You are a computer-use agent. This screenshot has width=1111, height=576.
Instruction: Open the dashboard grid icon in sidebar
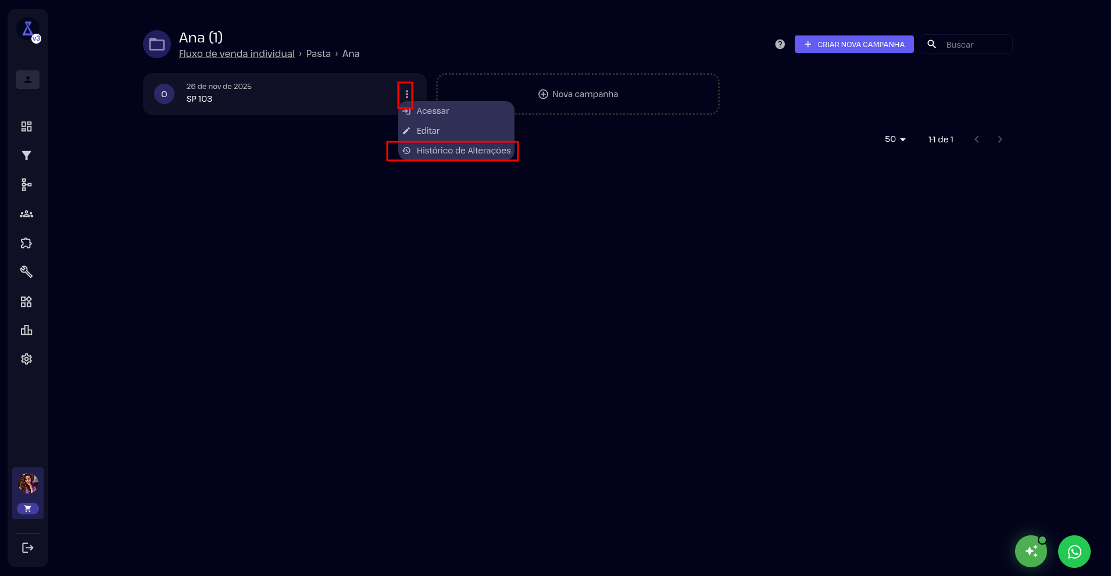click(x=27, y=127)
